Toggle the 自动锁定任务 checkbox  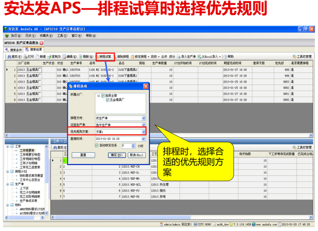click(x=97, y=145)
